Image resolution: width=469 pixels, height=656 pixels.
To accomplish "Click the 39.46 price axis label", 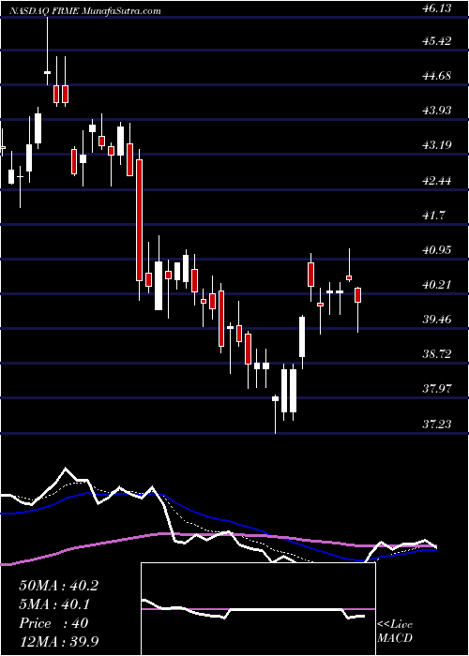I will click(x=437, y=320).
